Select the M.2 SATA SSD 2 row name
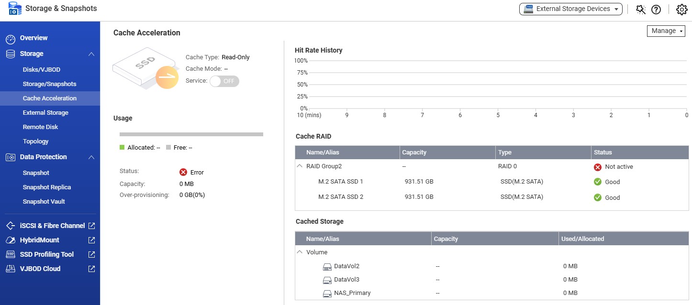692x305 pixels. [x=341, y=197]
